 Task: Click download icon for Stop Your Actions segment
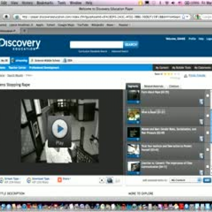201,156
